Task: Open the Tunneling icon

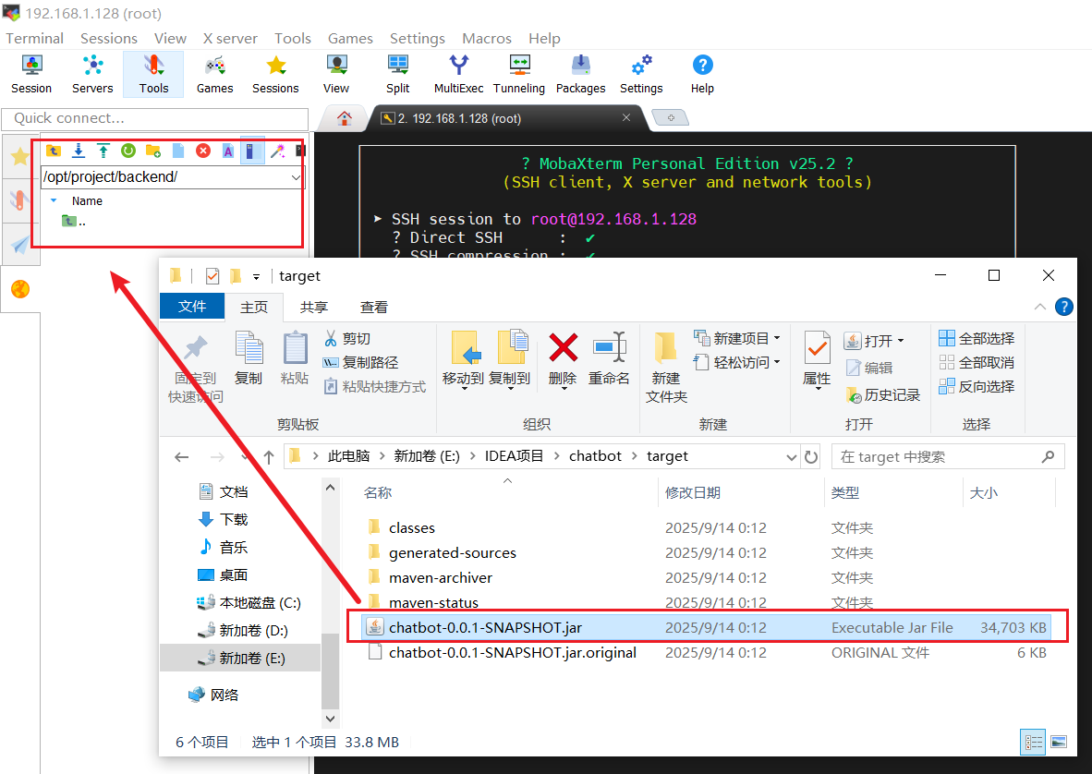Action: 519,75
